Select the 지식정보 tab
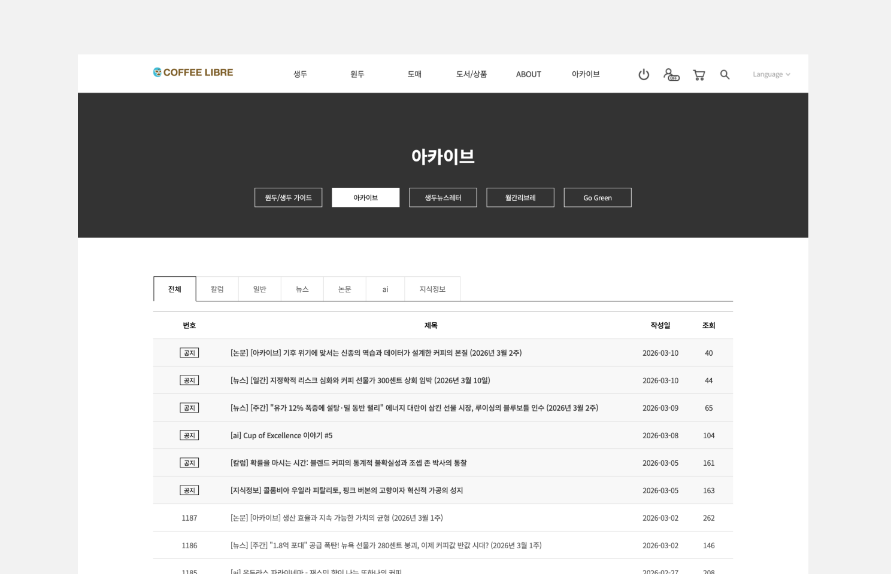The height and width of the screenshot is (574, 891). tap(432, 289)
